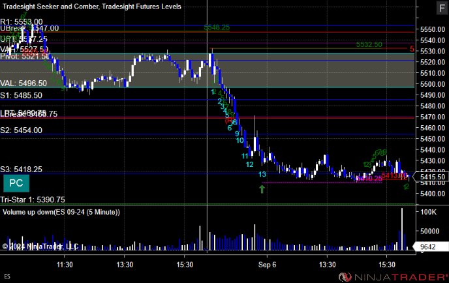Click the S3: 5418.25 level label
449x283 pixels.
[x=21, y=169]
